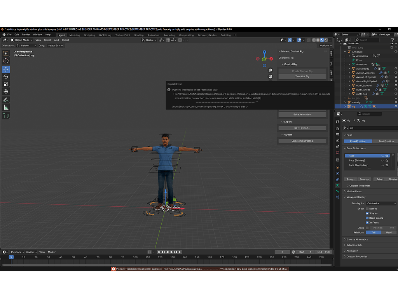Select the Add Cube tool

(x=6, y=116)
